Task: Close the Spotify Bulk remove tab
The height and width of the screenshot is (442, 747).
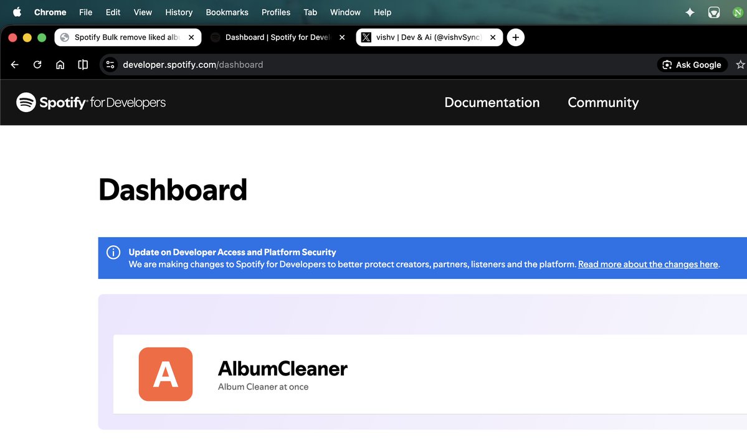Action: click(x=191, y=37)
